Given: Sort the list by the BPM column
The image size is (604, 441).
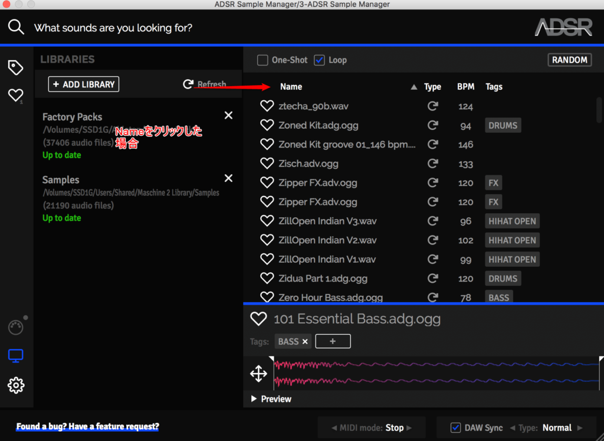Looking at the screenshot, I should tap(465, 87).
